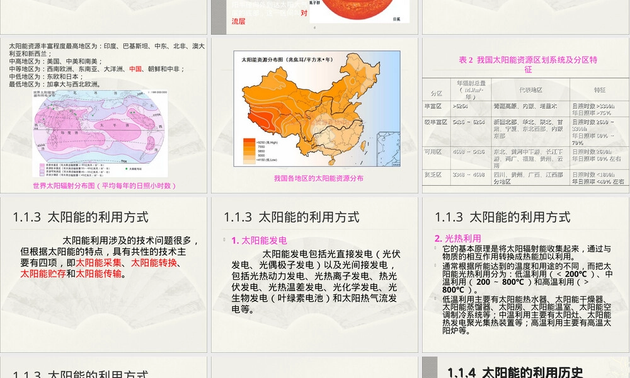Viewport: 630px width, 378px height.
Task: Click red text 太阳能传输
Action: point(98,273)
